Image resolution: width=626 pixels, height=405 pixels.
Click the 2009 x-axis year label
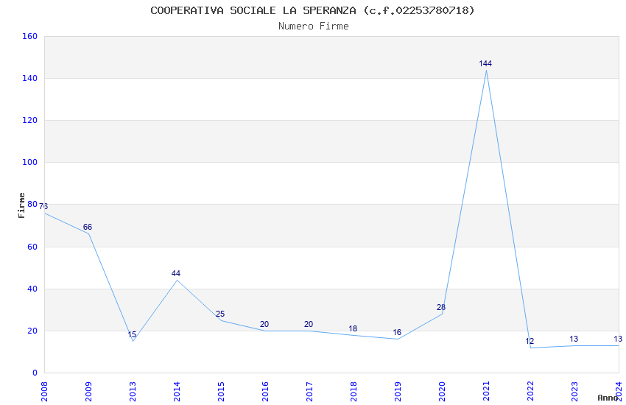[88, 391]
